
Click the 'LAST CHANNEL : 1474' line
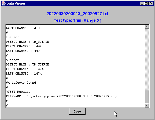24,73
